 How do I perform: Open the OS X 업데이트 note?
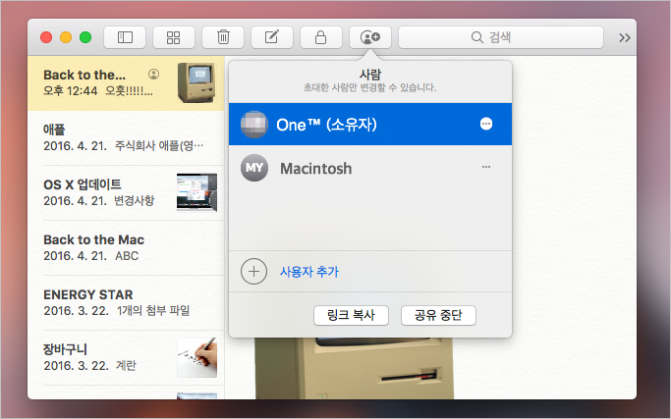[x=126, y=193]
